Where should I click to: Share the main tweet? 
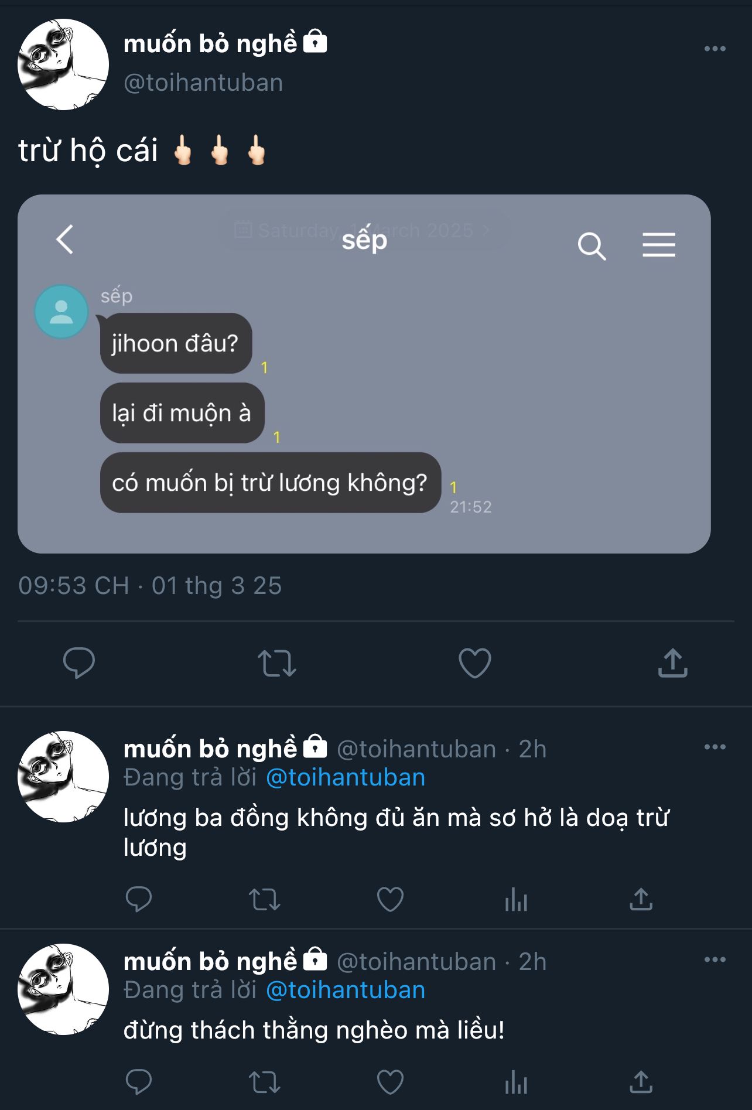pos(672,663)
